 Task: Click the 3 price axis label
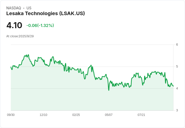(177, 110)
